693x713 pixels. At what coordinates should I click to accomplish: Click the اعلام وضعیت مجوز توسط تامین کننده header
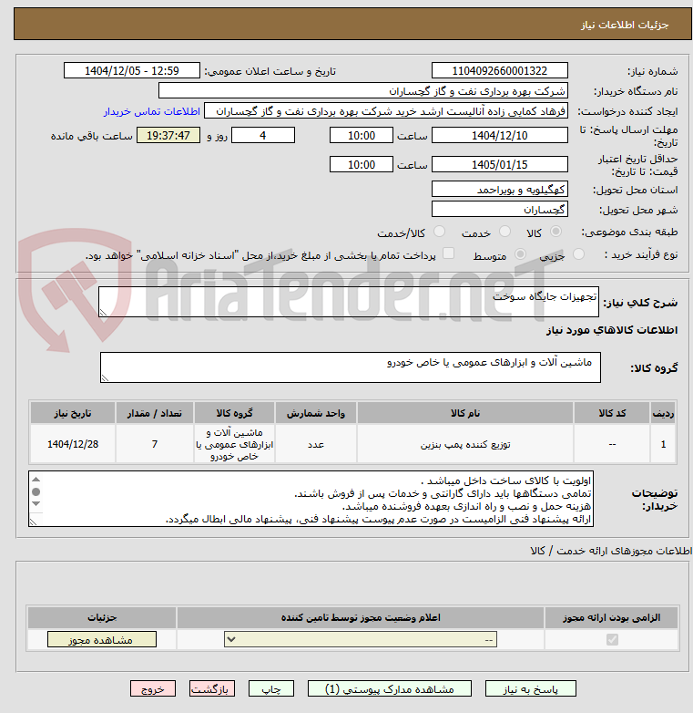[x=361, y=617]
